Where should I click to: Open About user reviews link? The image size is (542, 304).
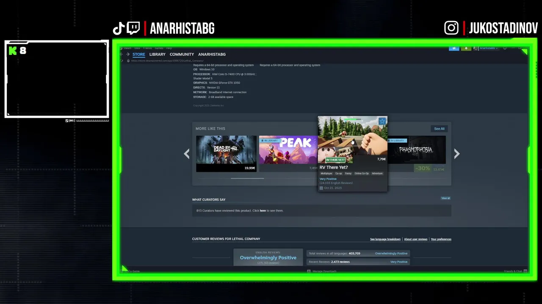click(x=416, y=239)
